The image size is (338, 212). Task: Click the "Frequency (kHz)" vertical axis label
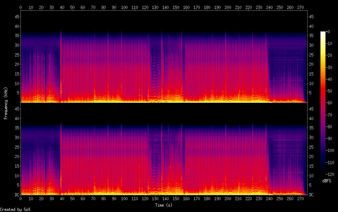[x=6, y=103]
